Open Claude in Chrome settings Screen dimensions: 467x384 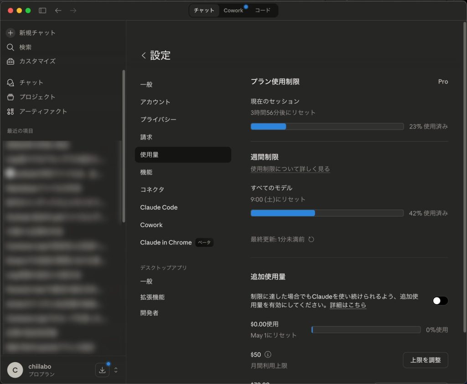pos(183,243)
